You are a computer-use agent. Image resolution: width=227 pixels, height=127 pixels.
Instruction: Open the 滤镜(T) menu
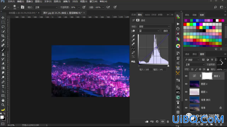66,1
